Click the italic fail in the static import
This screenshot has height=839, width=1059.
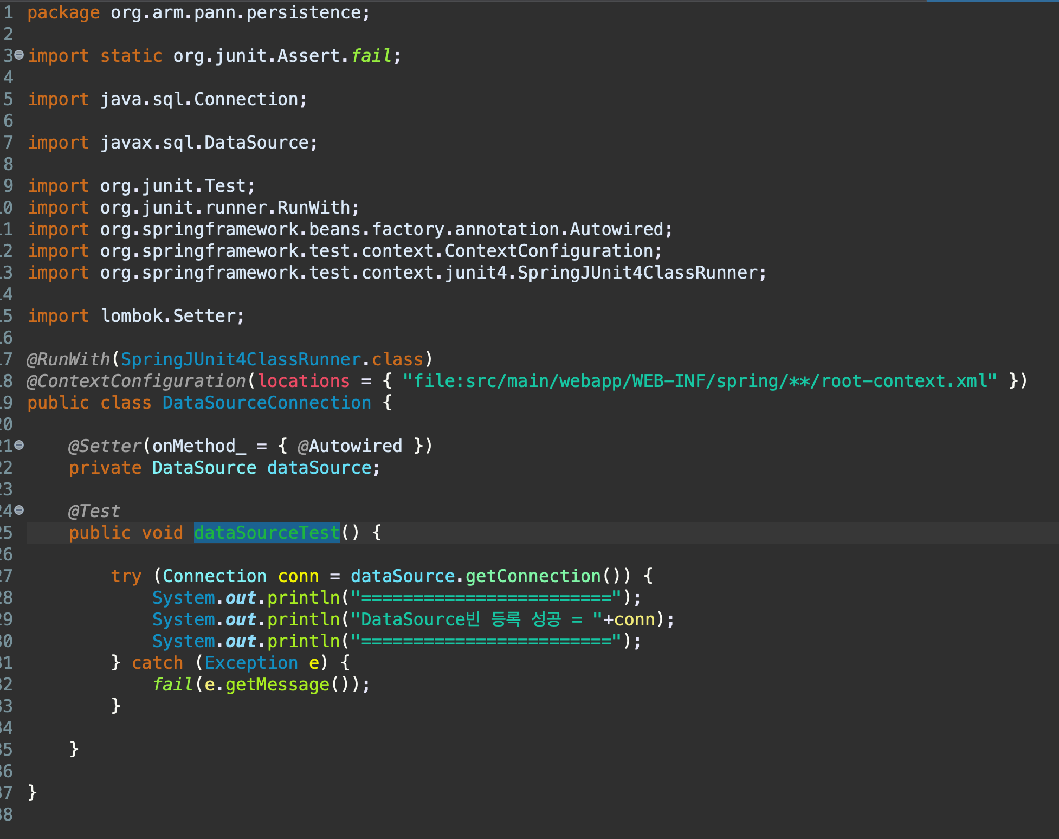371,56
